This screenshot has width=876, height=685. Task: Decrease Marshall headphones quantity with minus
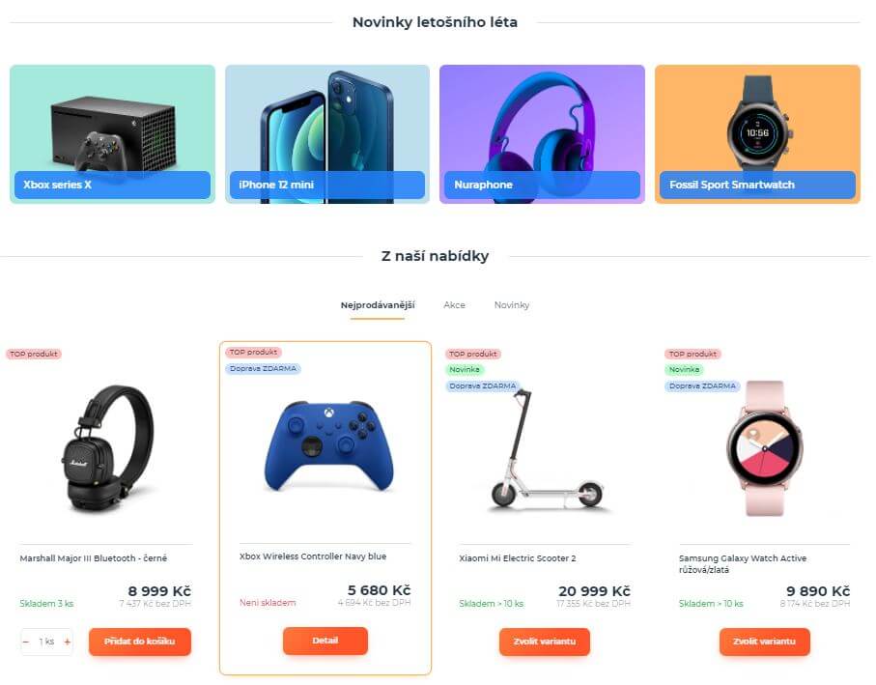[26, 642]
